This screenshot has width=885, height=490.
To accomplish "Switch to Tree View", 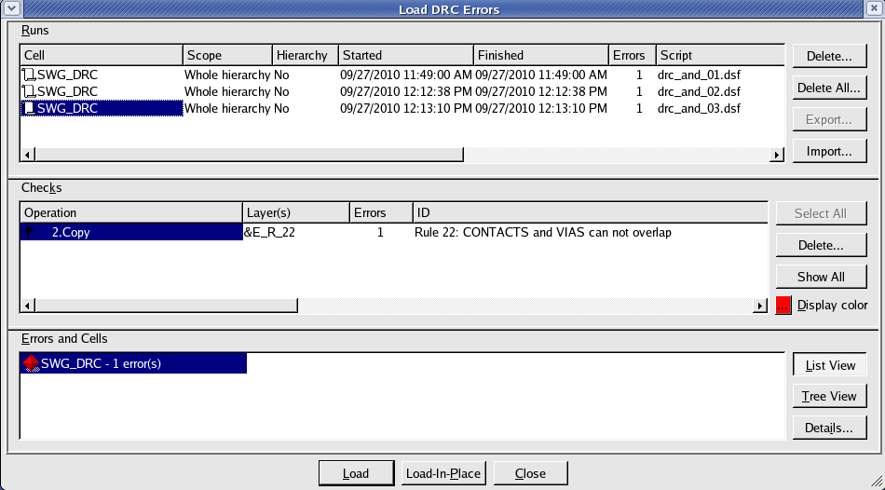I will pyautogui.click(x=829, y=396).
